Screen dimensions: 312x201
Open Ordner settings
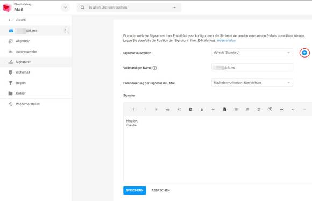coord(36,93)
